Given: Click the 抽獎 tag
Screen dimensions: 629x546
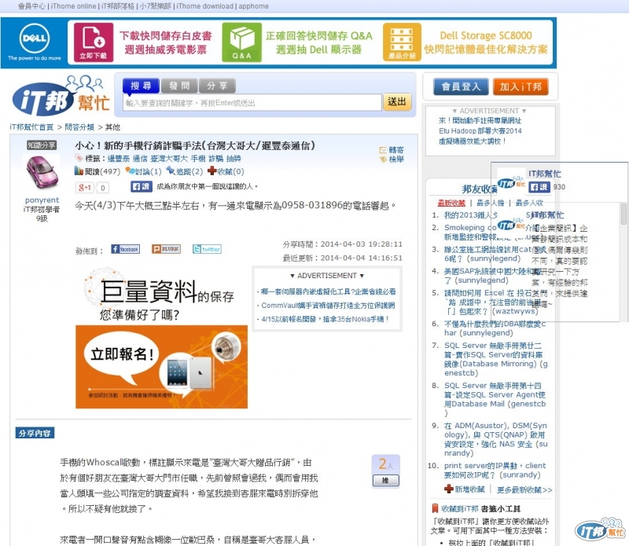Looking at the screenshot, I should tap(234, 159).
